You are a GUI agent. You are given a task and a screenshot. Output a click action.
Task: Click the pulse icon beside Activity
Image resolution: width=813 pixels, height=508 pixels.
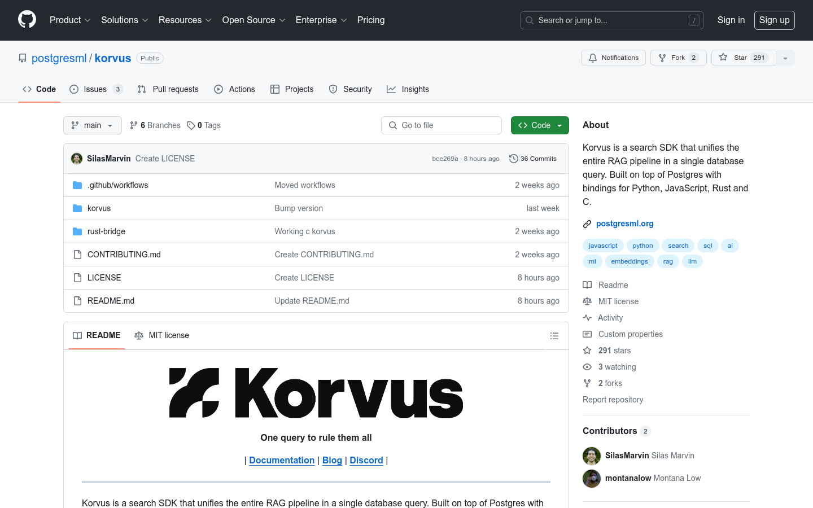coord(587,318)
